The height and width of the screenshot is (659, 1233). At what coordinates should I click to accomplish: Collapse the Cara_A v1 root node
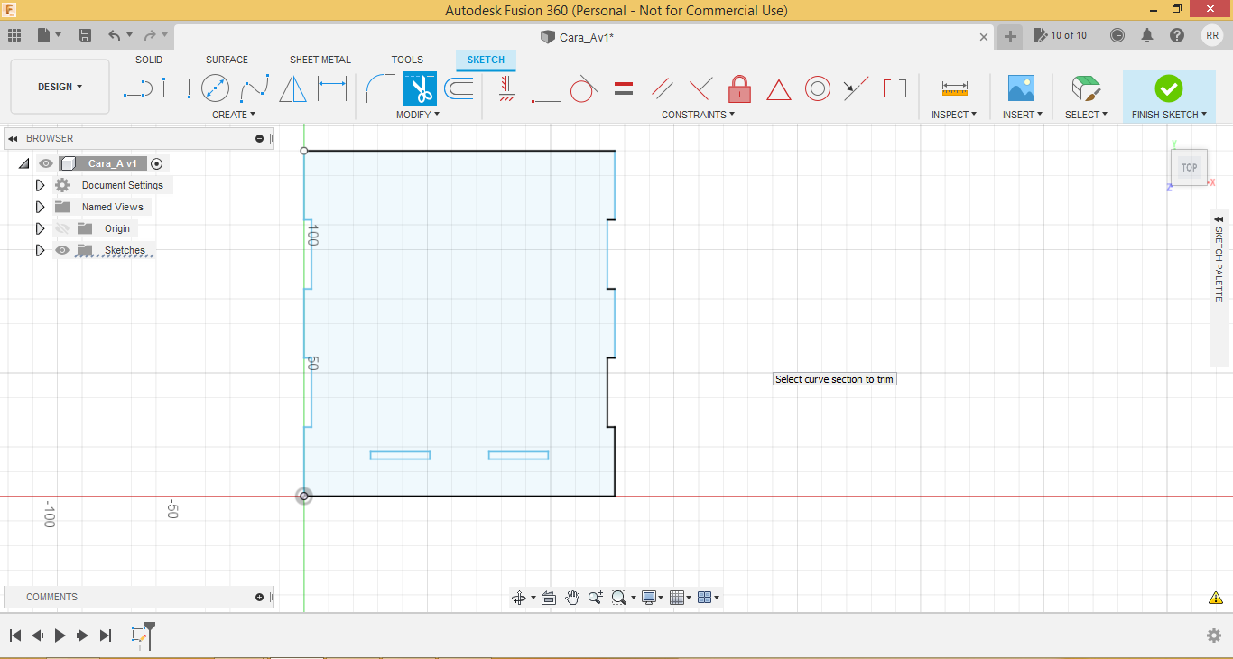pos(23,163)
